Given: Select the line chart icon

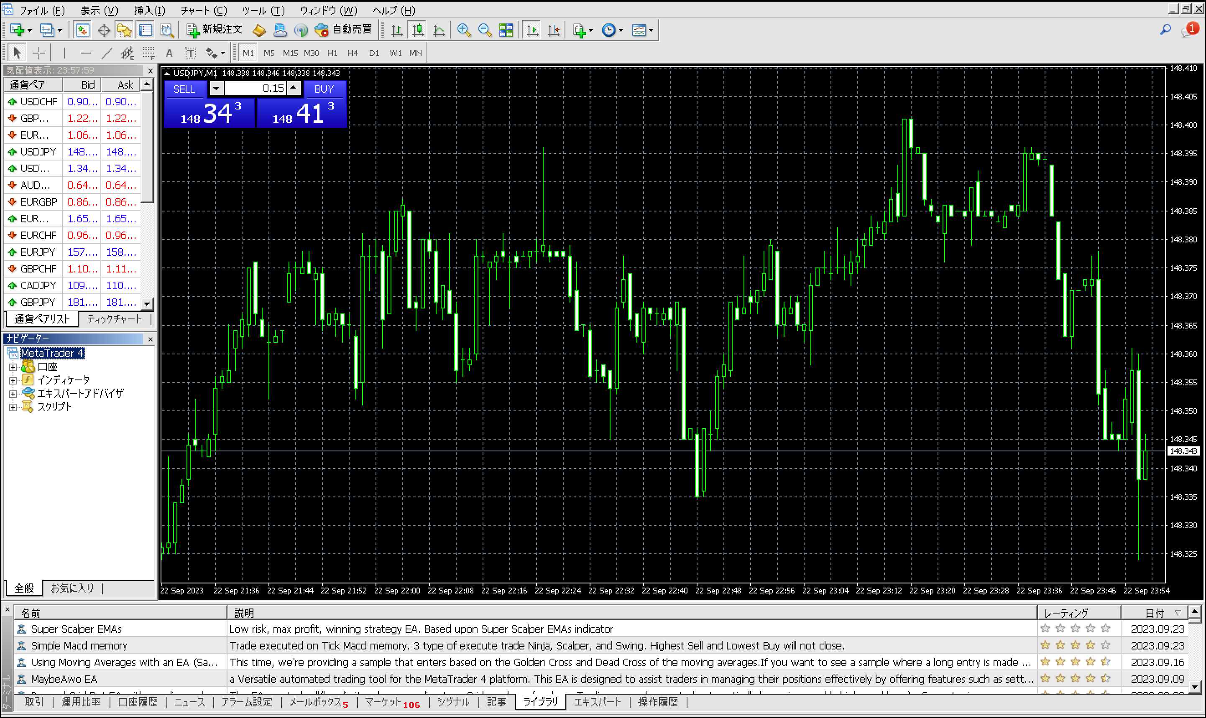Looking at the screenshot, I should click(439, 30).
